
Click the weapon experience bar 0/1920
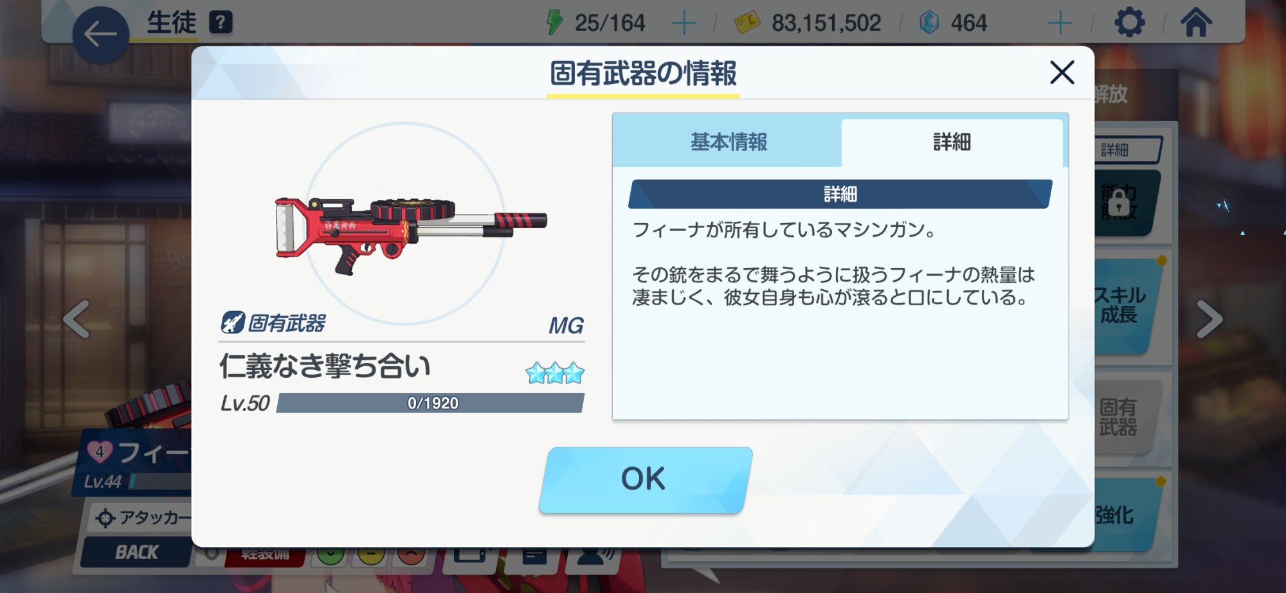click(431, 403)
